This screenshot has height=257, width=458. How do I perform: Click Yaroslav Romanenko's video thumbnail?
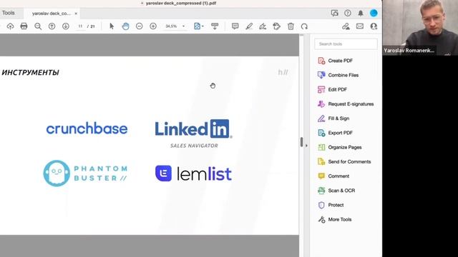(x=420, y=28)
